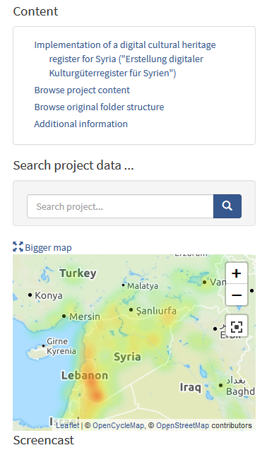Open the Implementation of a digital cultural heritage register link
267x450 pixels.
pyautogui.click(x=125, y=59)
